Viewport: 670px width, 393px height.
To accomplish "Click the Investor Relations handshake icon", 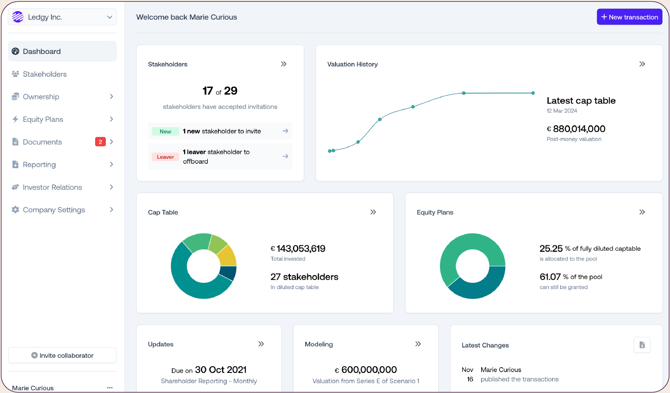I will click(16, 187).
